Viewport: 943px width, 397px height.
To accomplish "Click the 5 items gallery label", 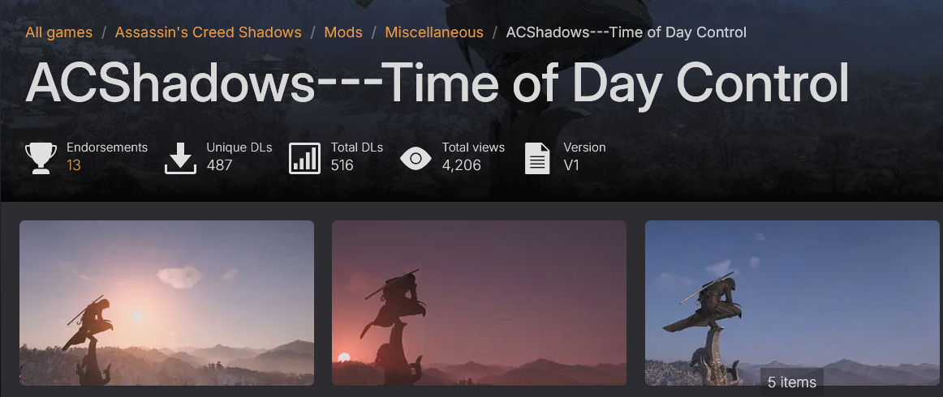I will pyautogui.click(x=792, y=382).
